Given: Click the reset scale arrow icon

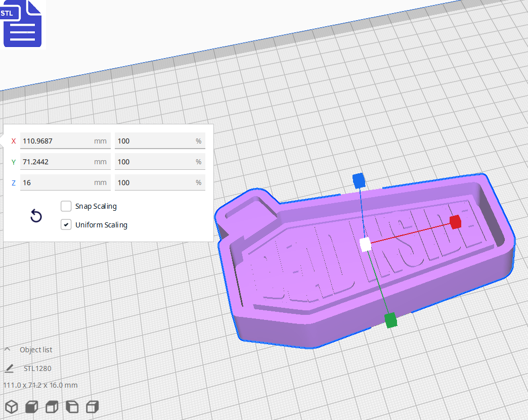Looking at the screenshot, I should [35, 216].
